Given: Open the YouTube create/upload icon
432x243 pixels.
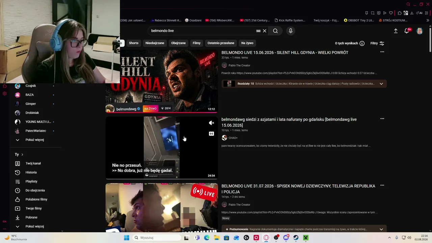Looking at the screenshot, I should pyautogui.click(x=396, y=31).
